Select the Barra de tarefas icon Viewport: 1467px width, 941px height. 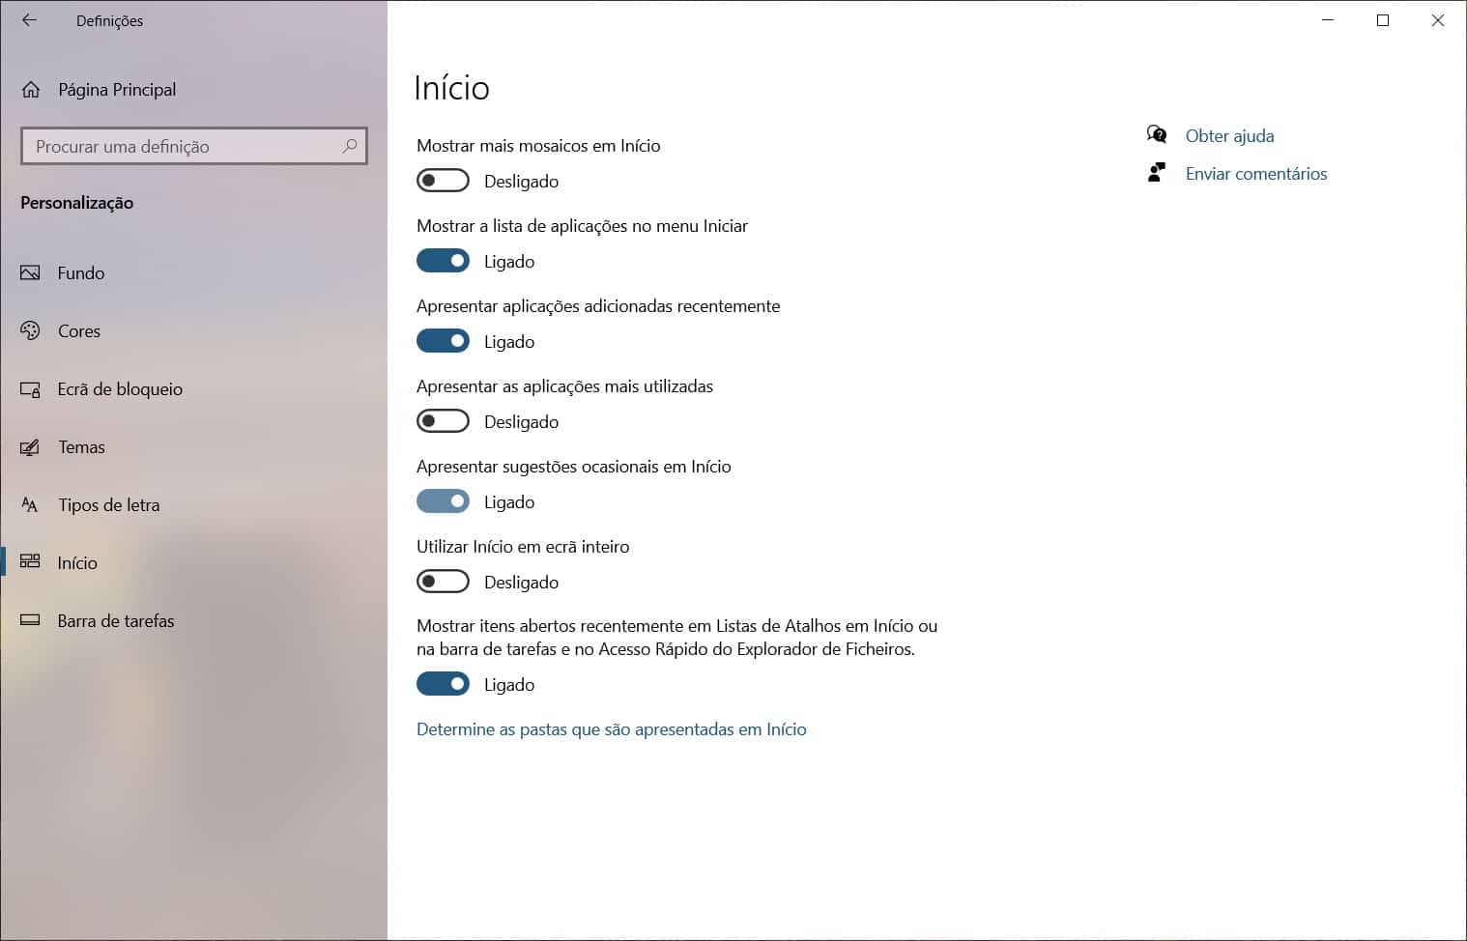pyautogui.click(x=30, y=620)
